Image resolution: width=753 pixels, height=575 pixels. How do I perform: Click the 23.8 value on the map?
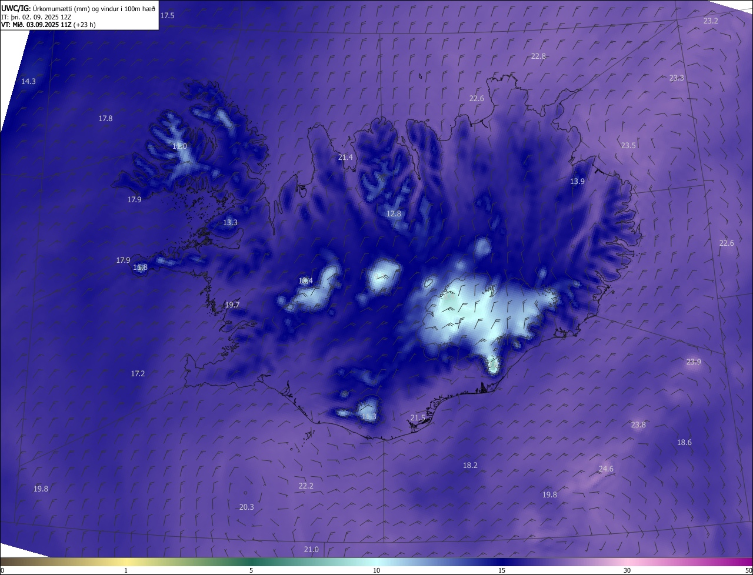coord(638,424)
